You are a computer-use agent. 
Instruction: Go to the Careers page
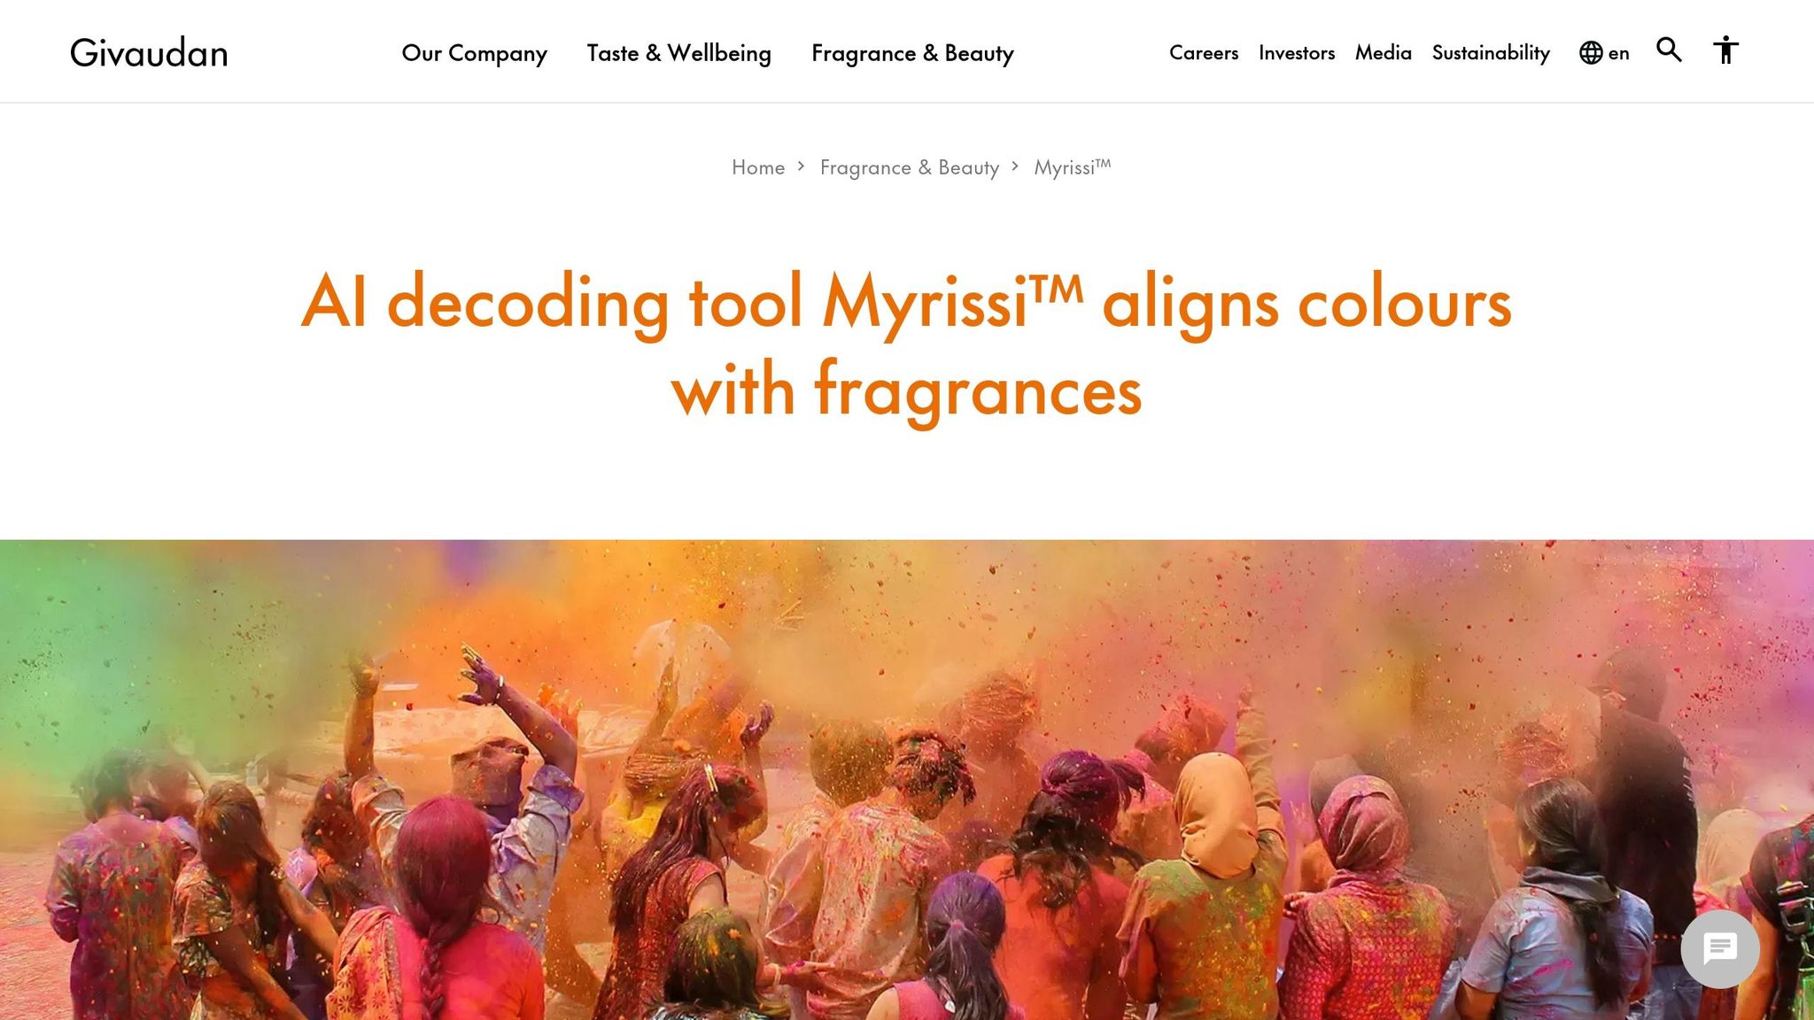pos(1204,53)
